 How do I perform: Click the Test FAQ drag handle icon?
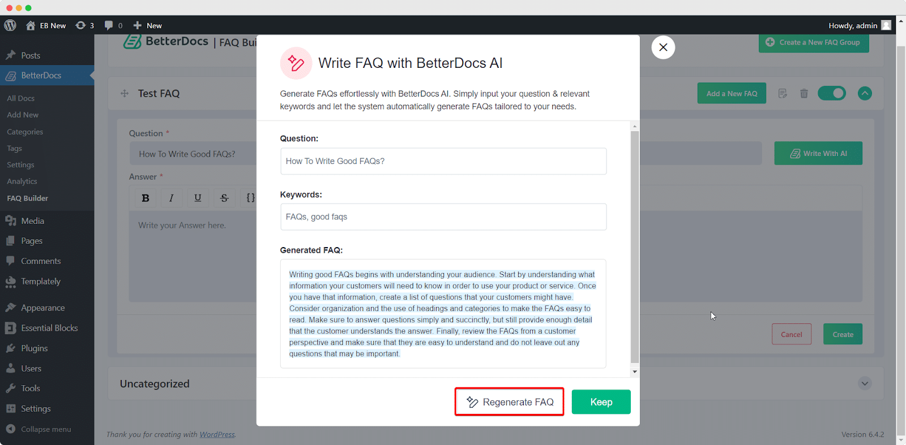(x=124, y=93)
